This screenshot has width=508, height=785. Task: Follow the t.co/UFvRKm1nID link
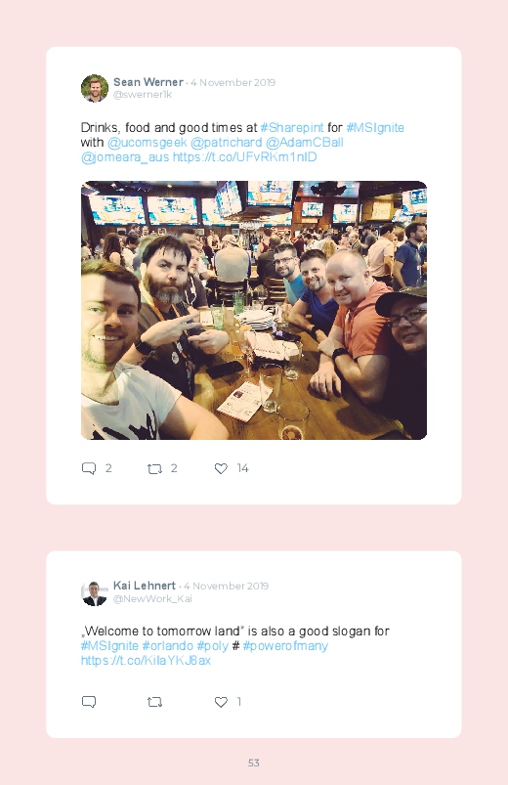(x=245, y=157)
